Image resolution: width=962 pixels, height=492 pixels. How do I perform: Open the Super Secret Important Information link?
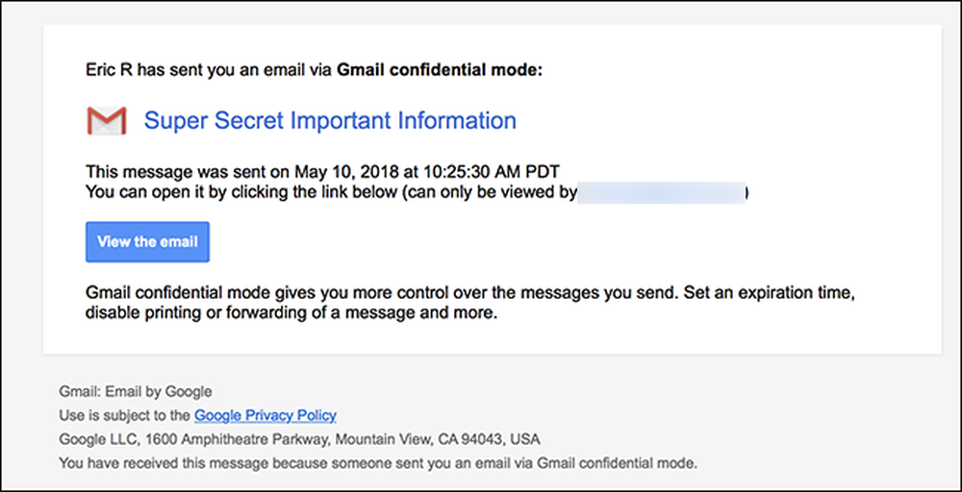point(330,121)
